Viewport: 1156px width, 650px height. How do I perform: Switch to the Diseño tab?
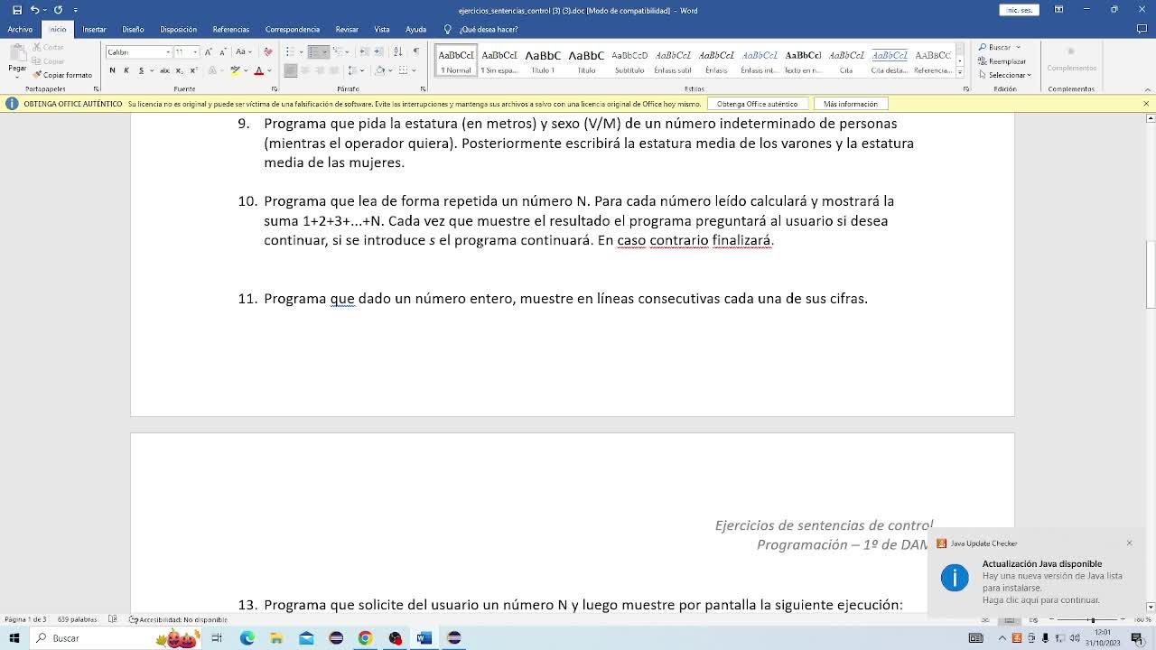(133, 30)
